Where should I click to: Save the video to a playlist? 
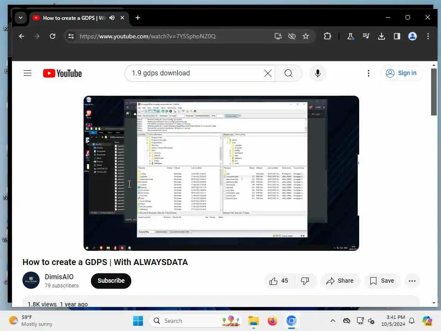pyautogui.click(x=382, y=281)
